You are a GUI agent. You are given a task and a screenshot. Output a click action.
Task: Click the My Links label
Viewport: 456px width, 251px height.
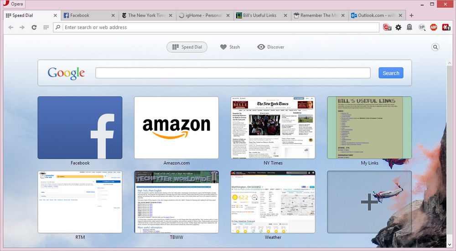[x=369, y=163]
